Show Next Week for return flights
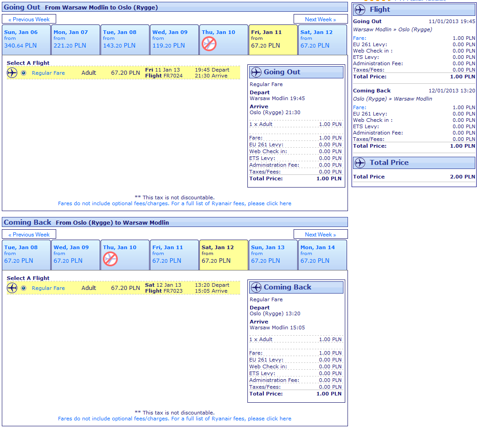478x429 pixels. tap(320, 235)
